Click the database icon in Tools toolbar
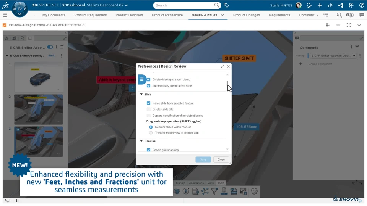Image resolution: width=367 pixels, height=206 pixels. pyautogui.click(x=224, y=191)
